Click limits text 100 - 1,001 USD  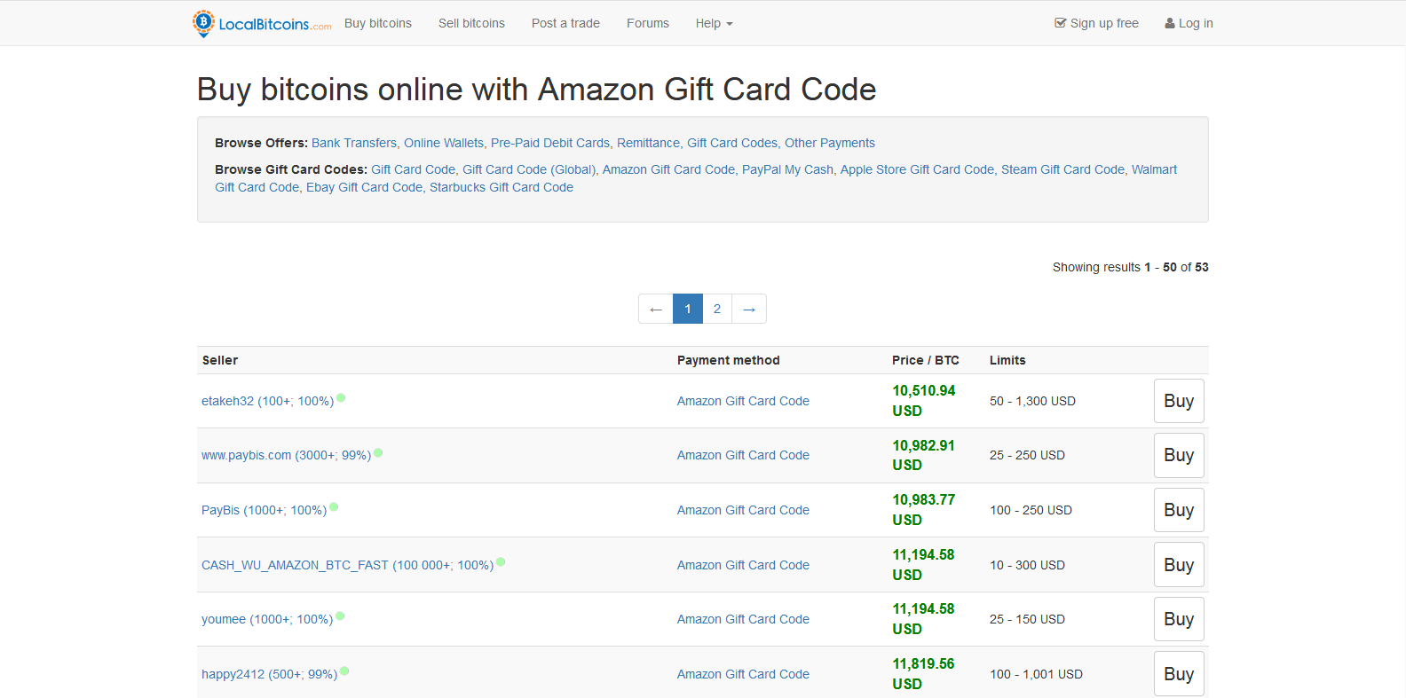tap(1036, 674)
